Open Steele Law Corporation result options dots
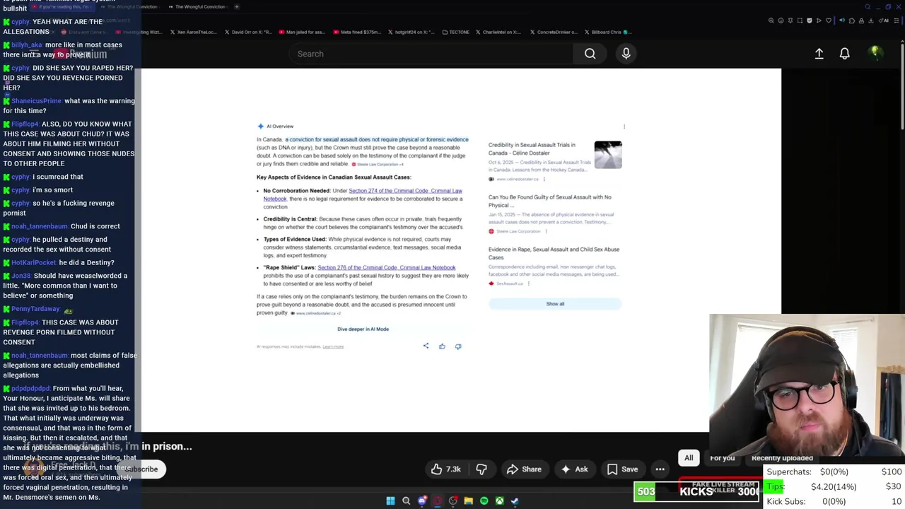 point(546,231)
